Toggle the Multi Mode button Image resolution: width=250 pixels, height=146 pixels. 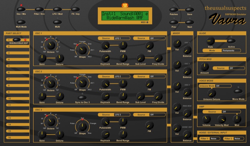[x=21, y=22]
